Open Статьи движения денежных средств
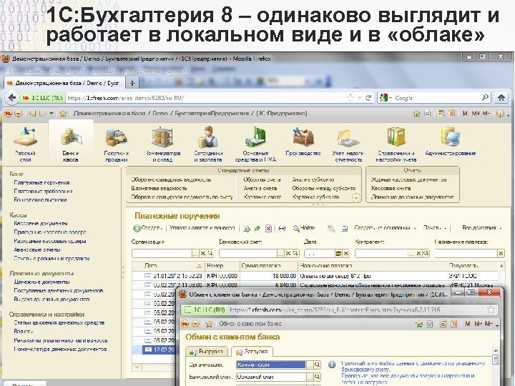Screen dimensions: 515x386 59,323
